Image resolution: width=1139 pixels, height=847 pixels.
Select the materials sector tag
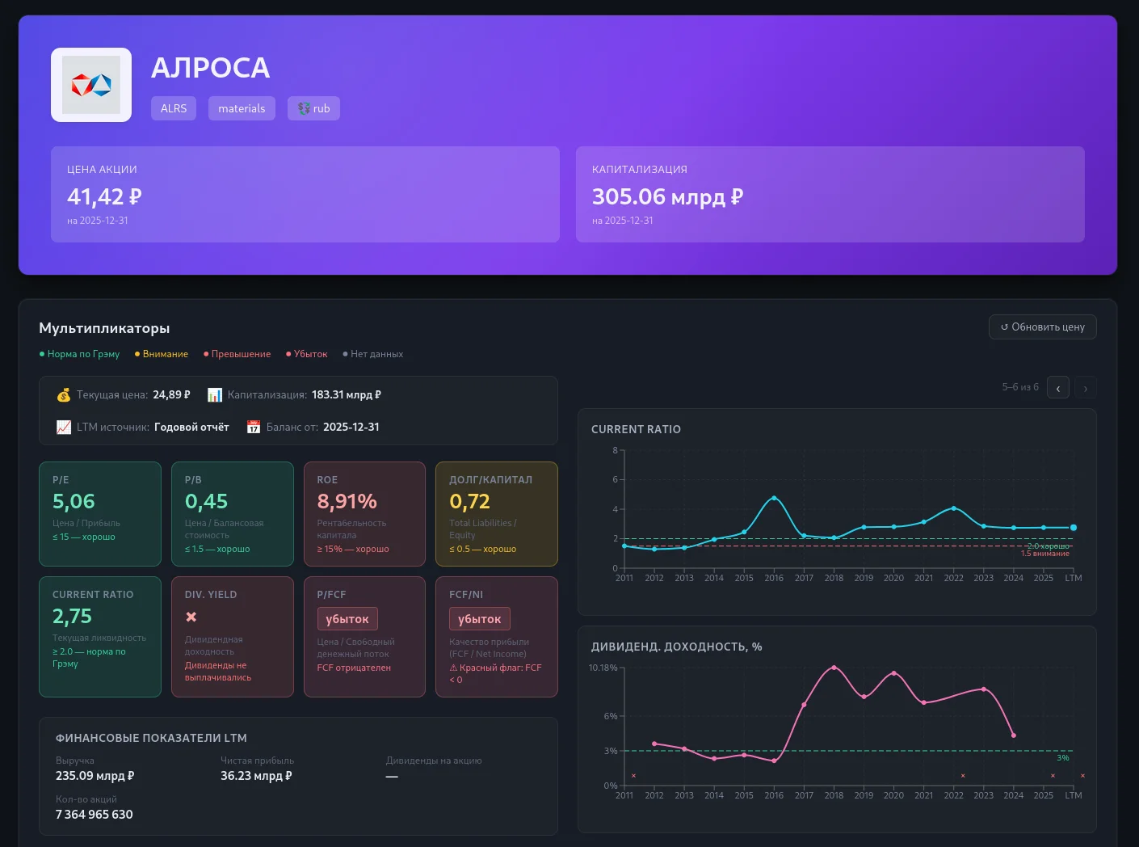pos(242,108)
